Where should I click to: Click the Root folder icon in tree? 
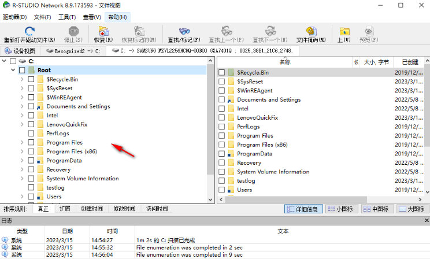click(x=31, y=70)
